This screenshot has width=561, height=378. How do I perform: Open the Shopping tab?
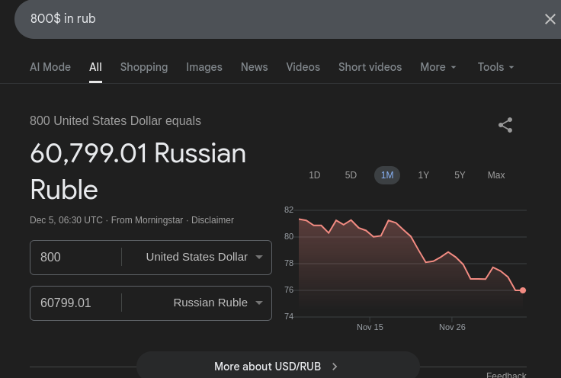click(x=144, y=67)
